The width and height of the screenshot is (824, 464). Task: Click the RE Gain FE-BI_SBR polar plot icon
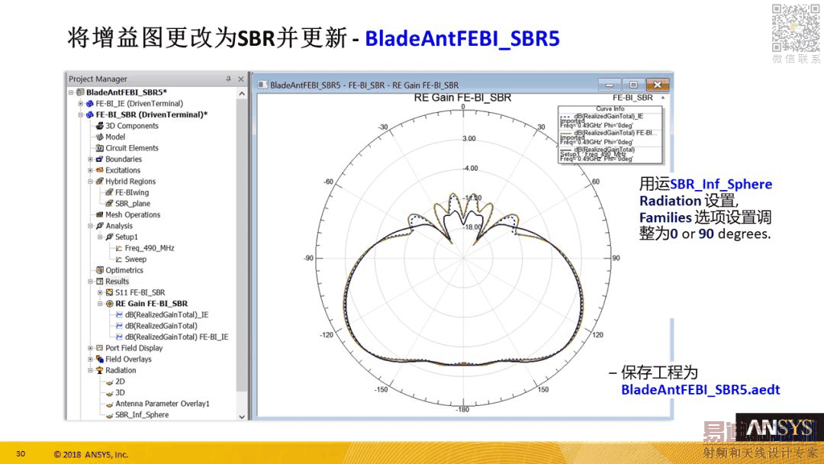click(x=109, y=304)
